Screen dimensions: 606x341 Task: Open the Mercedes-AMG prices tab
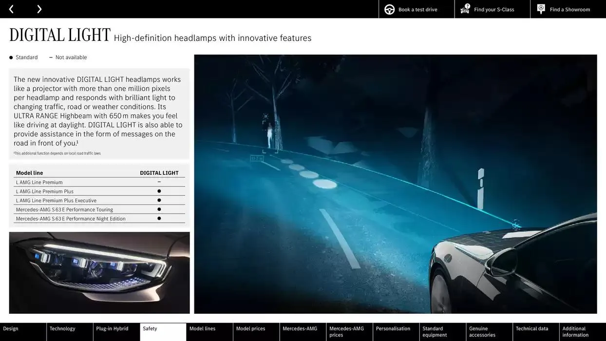[x=349, y=332]
